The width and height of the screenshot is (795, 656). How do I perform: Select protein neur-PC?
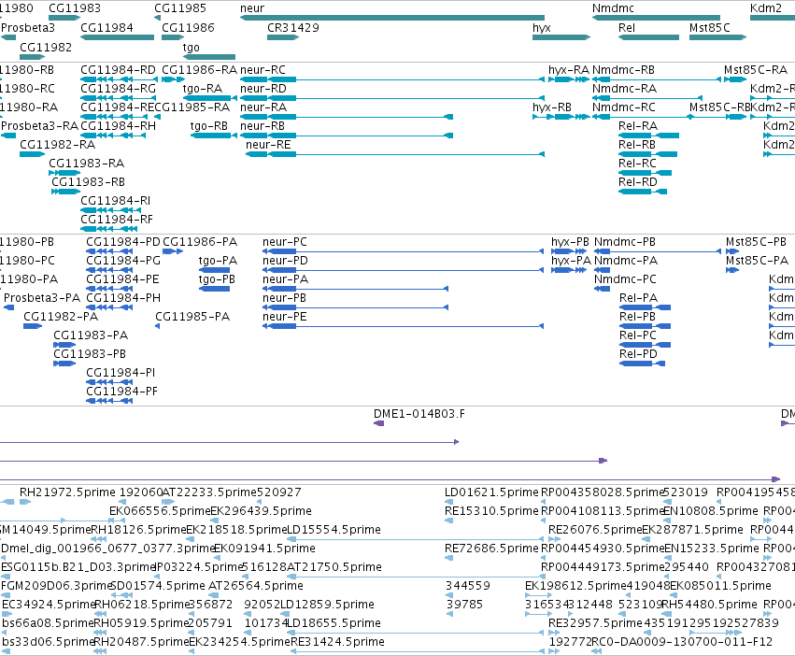284,241
